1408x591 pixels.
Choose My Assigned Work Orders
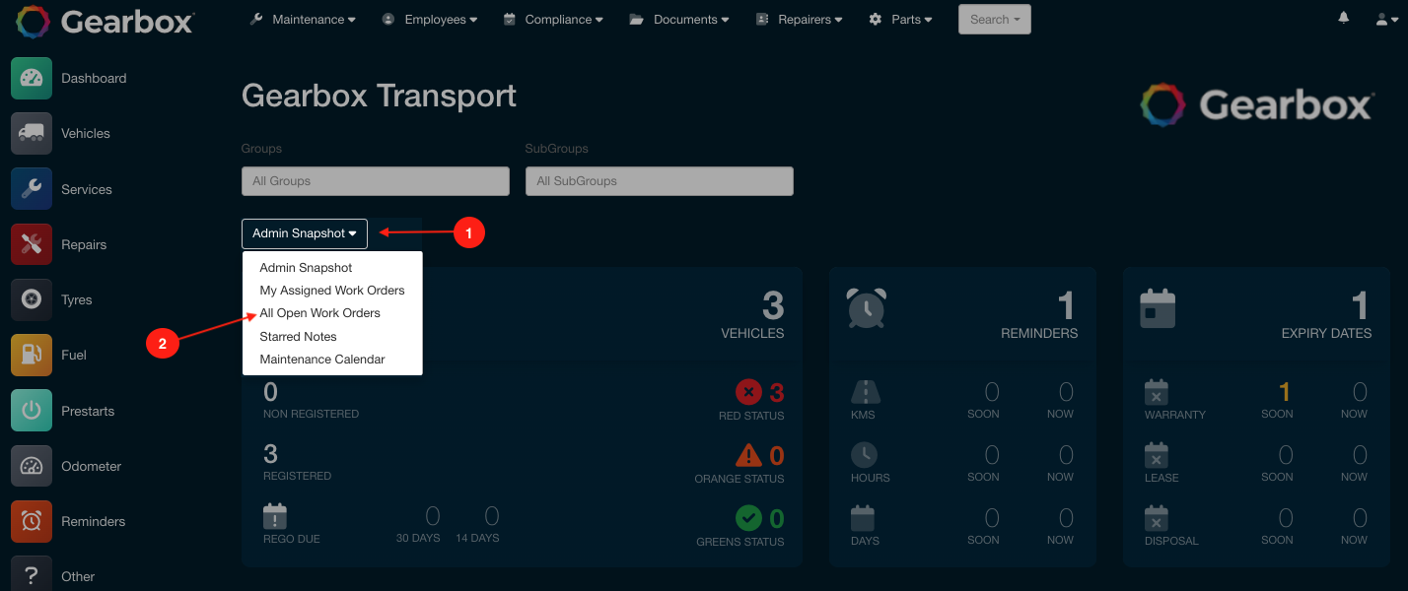point(332,291)
